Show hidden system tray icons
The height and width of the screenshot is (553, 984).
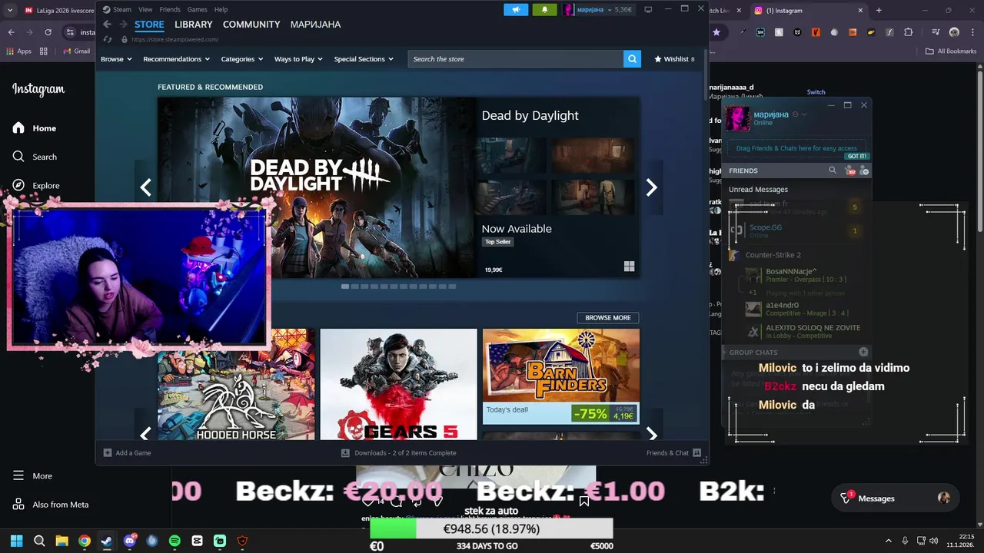[x=889, y=541]
